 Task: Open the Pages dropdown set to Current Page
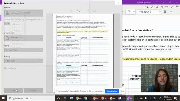point(23,50)
